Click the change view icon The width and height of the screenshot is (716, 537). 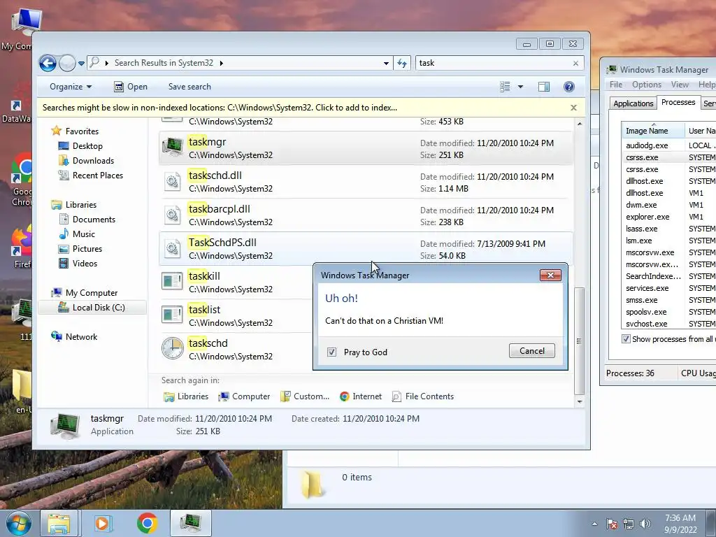coord(505,87)
